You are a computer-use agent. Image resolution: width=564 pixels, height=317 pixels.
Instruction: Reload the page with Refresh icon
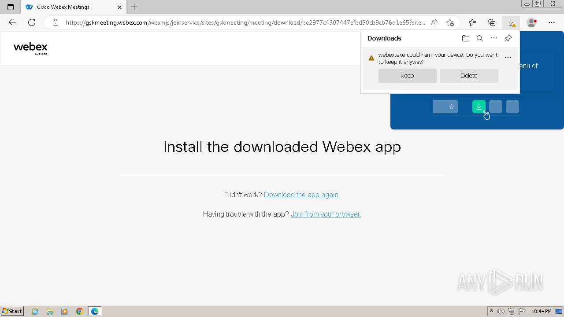(x=32, y=22)
